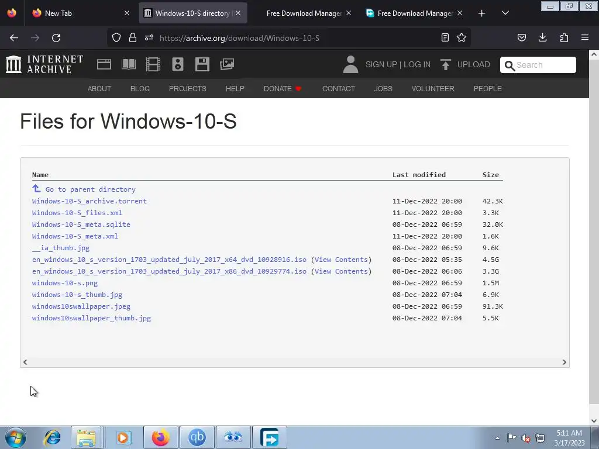Viewport: 599px width, 449px height.
Task: Open windows10swallpaper.jpeg link
Action: pos(81,306)
